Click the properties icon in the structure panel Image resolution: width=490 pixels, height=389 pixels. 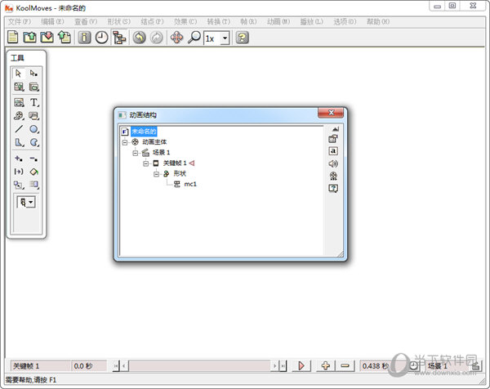(333, 139)
